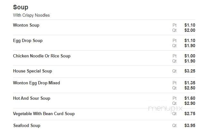Pick Wonton Egg Drop Mixed Qt $2.50
Screen dimensions: 223x135
[190, 88]
